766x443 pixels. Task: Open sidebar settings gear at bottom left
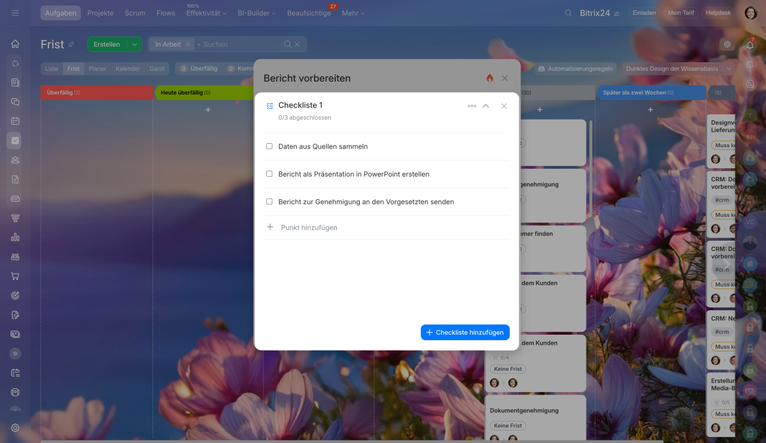click(x=15, y=427)
